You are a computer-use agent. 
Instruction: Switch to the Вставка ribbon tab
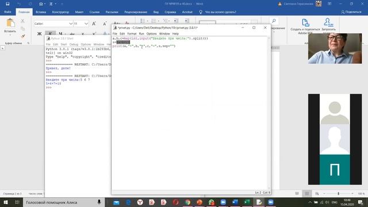[41, 12]
